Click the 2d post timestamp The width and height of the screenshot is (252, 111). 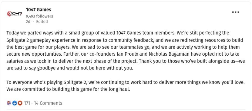click(x=28, y=22)
